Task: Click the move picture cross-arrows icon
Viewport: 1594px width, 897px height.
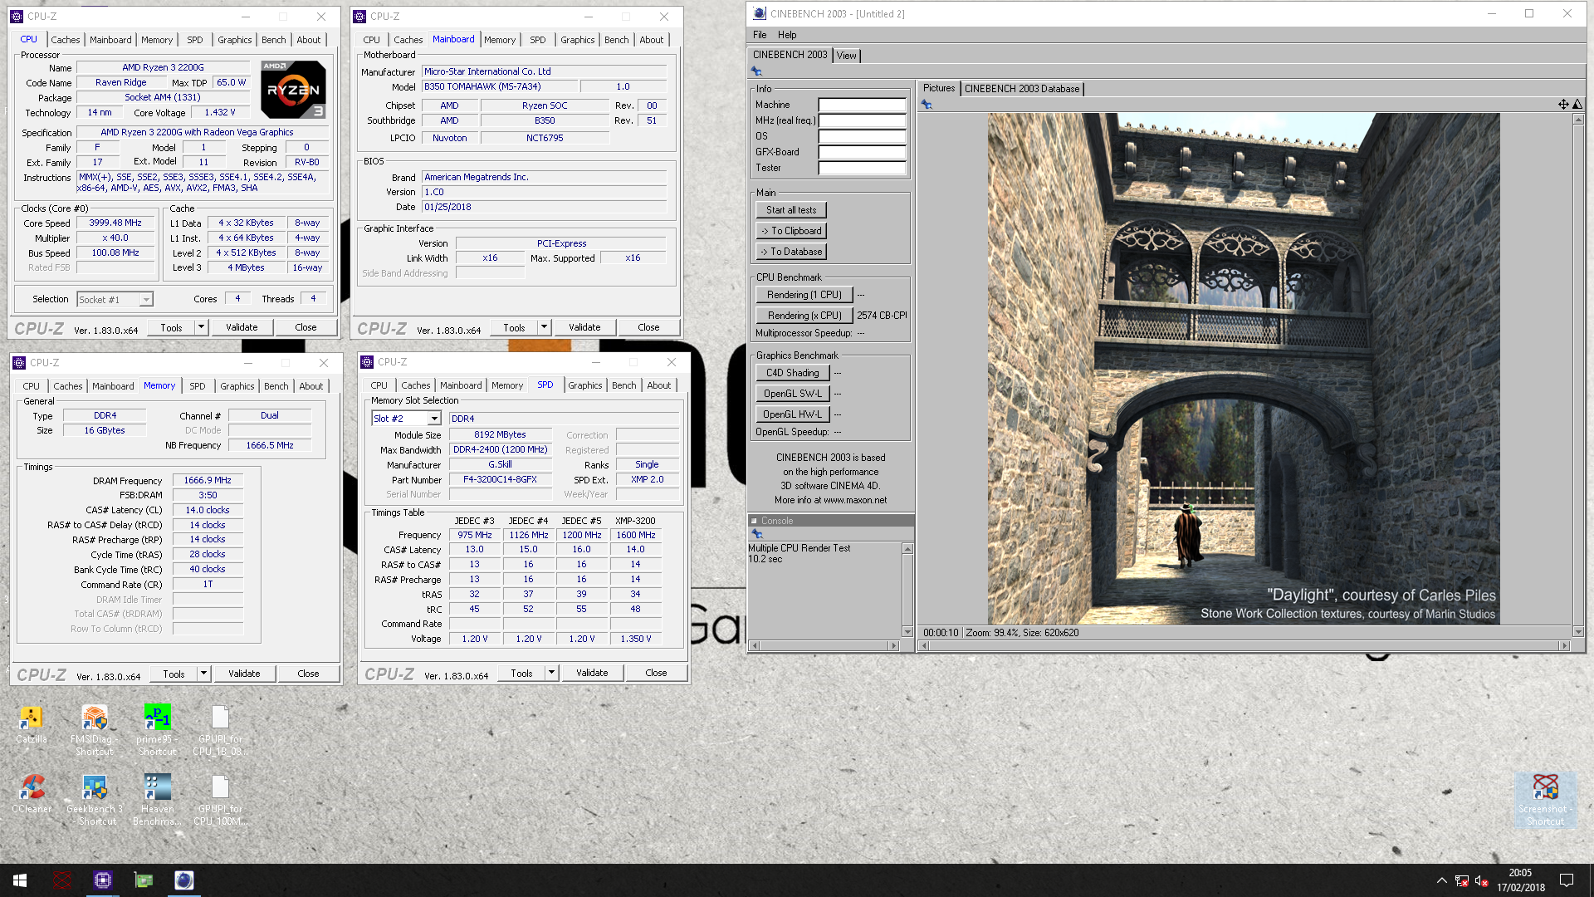Action: [1563, 105]
